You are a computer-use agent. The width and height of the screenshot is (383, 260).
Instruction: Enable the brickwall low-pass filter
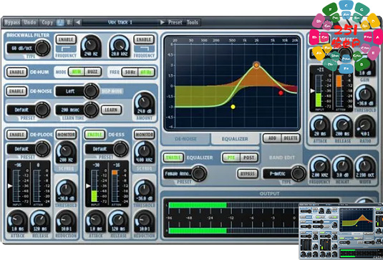click(144, 39)
